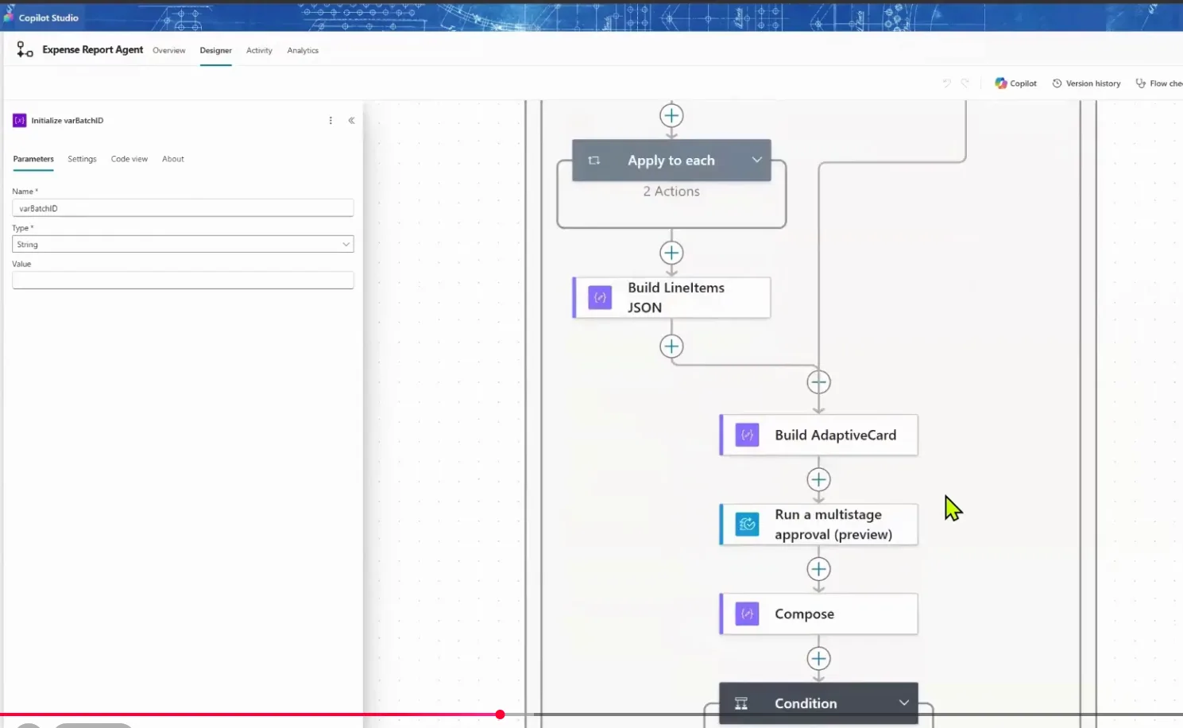
Task: Click the loop icon on Apply to each
Action: (x=593, y=161)
